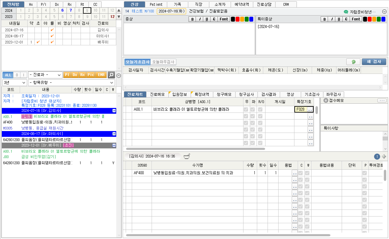
Task: Apply bold in the 증상 editor
Action: click(192, 19)
